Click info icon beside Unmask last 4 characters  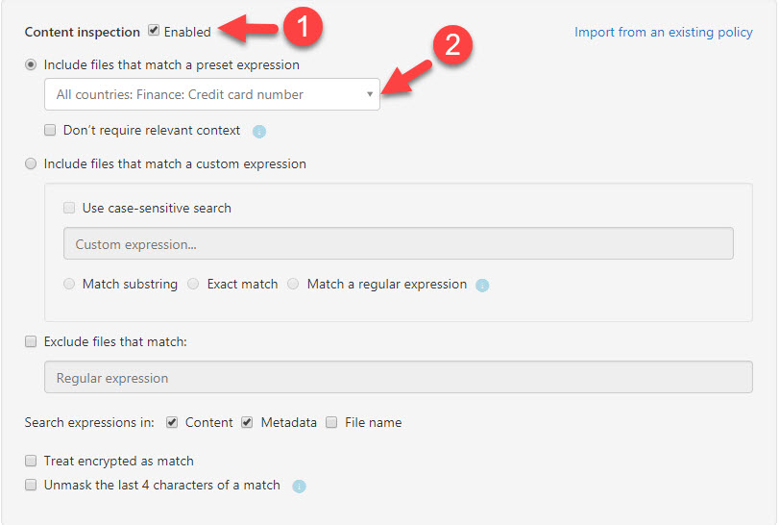tap(299, 487)
